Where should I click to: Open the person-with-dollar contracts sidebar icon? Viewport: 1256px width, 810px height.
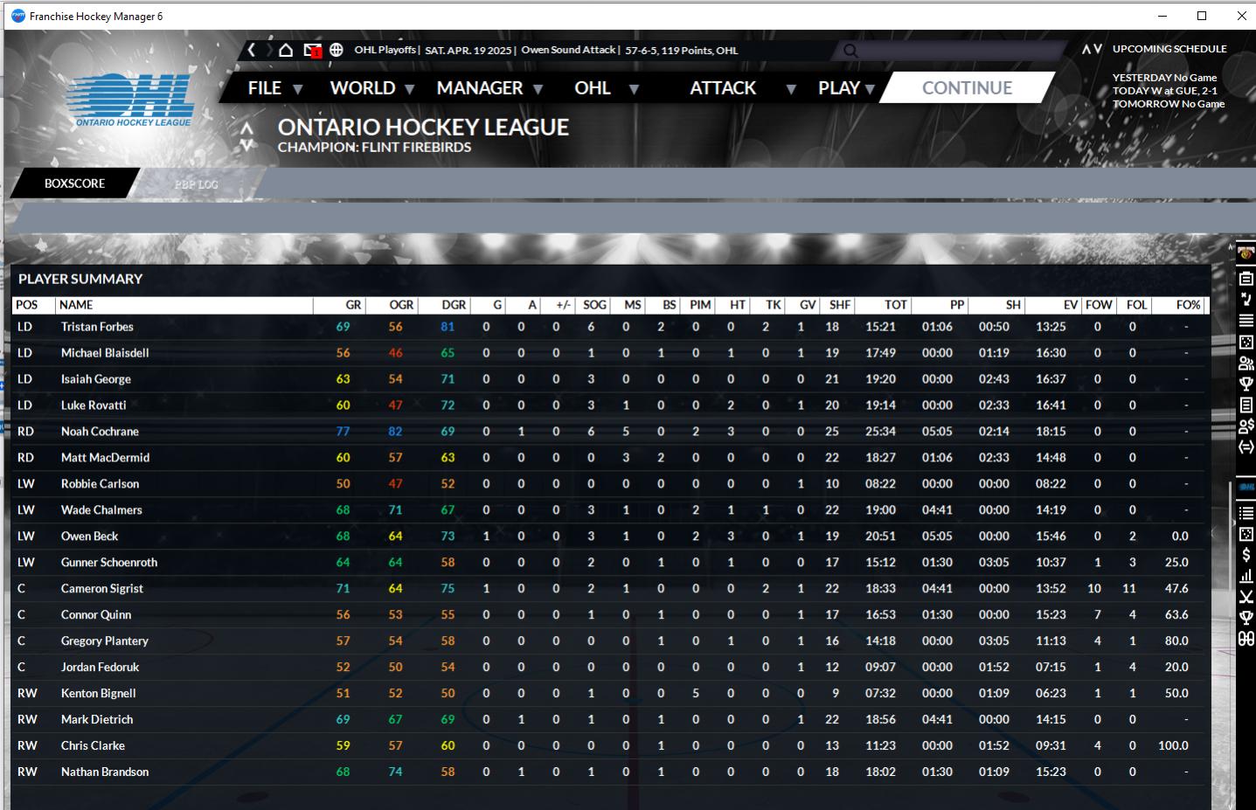[x=1246, y=426]
